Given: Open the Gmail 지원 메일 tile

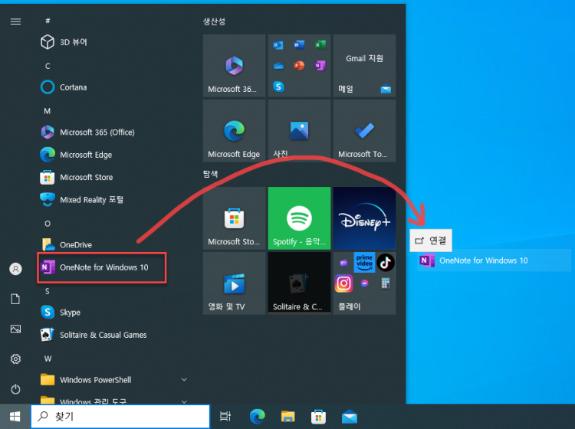Looking at the screenshot, I should coord(364,66).
